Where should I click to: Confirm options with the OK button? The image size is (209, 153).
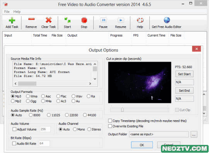142,145
